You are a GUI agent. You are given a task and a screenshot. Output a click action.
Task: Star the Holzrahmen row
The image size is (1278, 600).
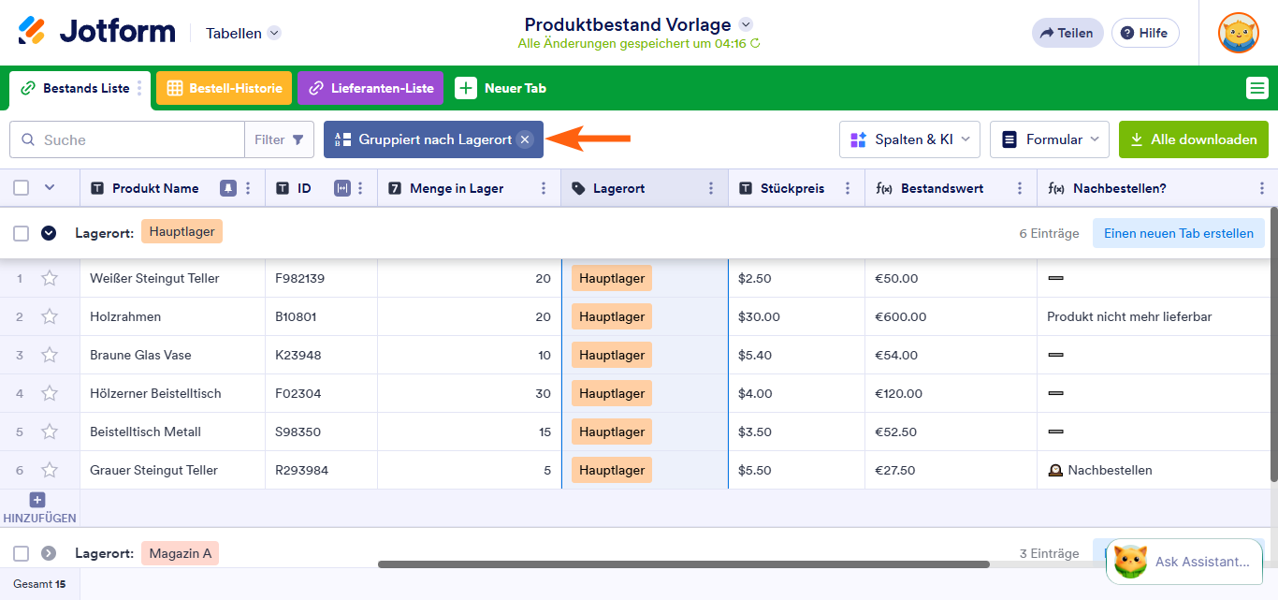(50, 316)
